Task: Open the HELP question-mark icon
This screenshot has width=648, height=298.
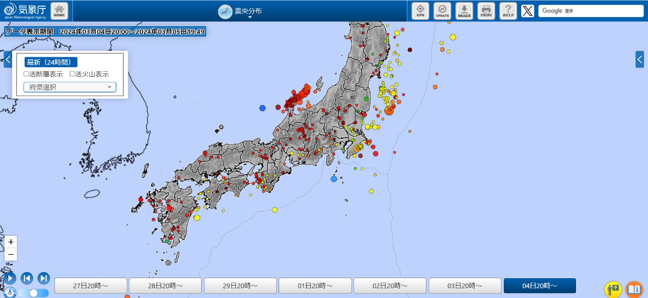Action: click(x=508, y=10)
